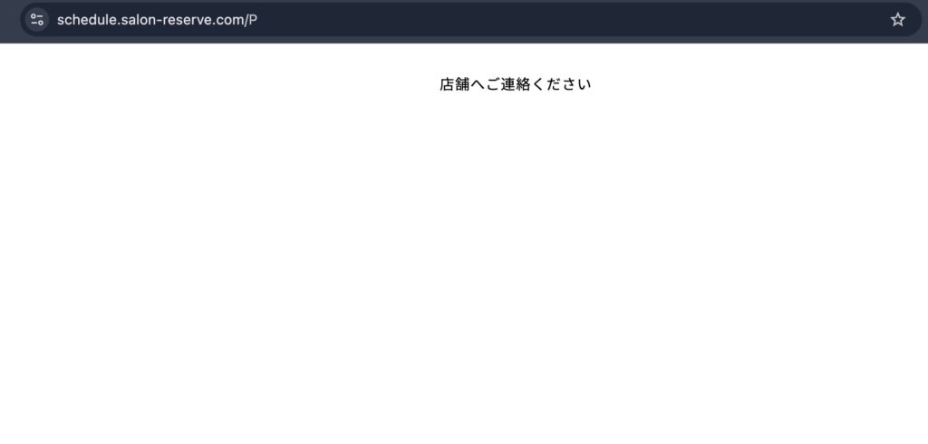928x444 pixels.
Task: Place cursor at the /P path in URL
Action: (251, 20)
